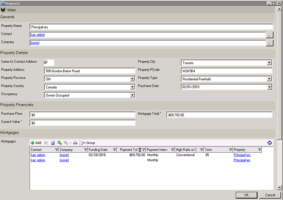The height and width of the screenshot is (200, 283).
Task: Open Principal res link in Term 05 row
Action: pyautogui.click(x=242, y=155)
